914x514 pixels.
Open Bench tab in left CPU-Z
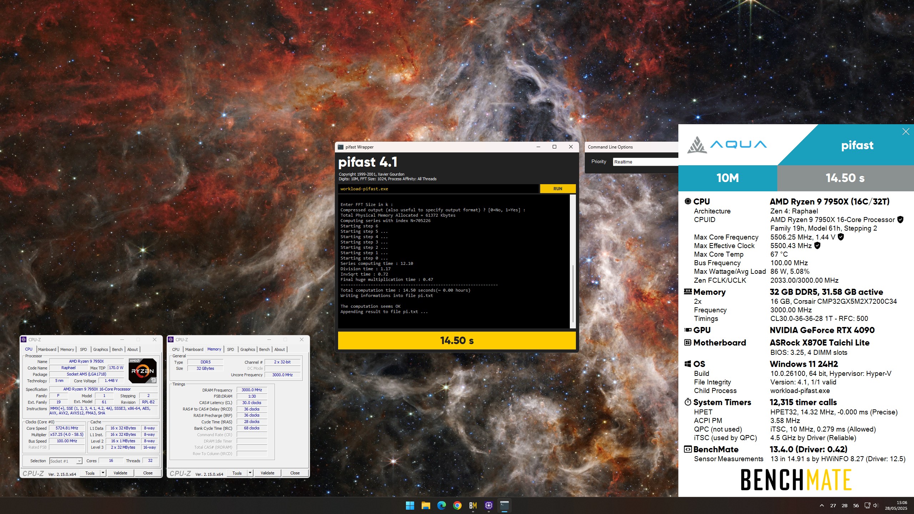pyautogui.click(x=117, y=349)
